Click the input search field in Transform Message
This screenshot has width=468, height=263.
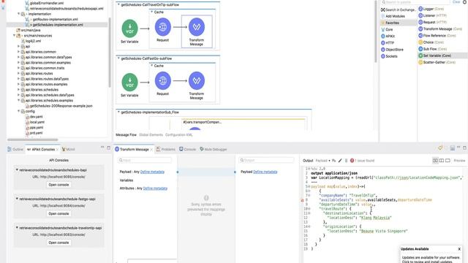145,160
